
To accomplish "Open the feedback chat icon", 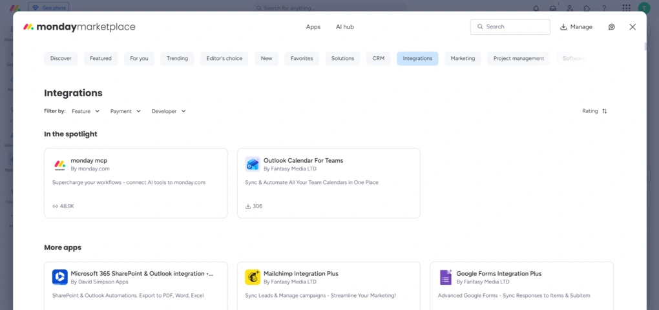I will (611, 27).
